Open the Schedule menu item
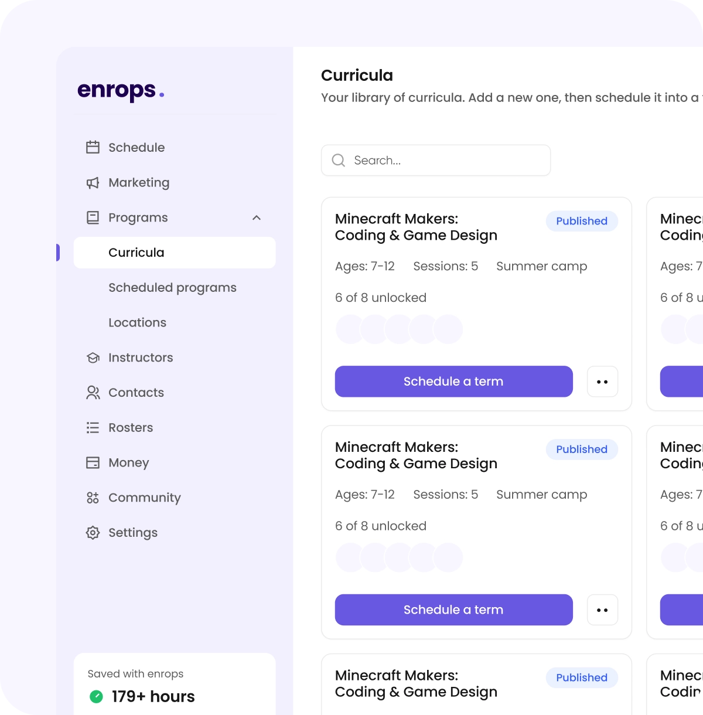703x715 pixels. pos(175,147)
